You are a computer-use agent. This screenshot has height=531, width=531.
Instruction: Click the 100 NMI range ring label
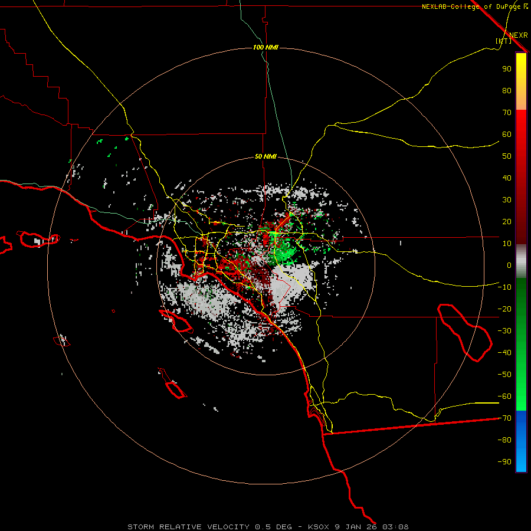(266, 47)
